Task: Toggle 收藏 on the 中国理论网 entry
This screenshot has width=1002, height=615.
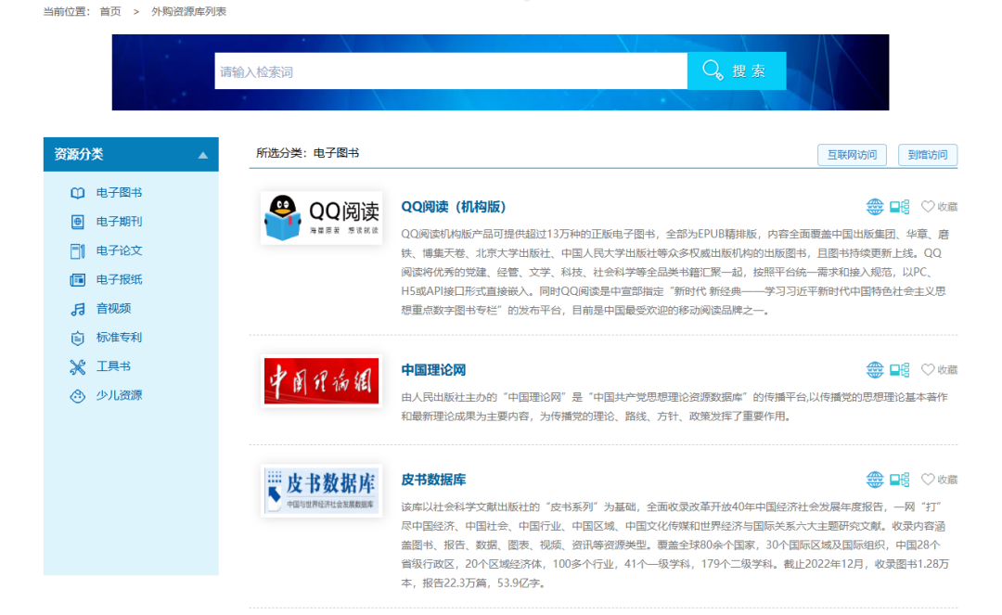Action: 927,369
